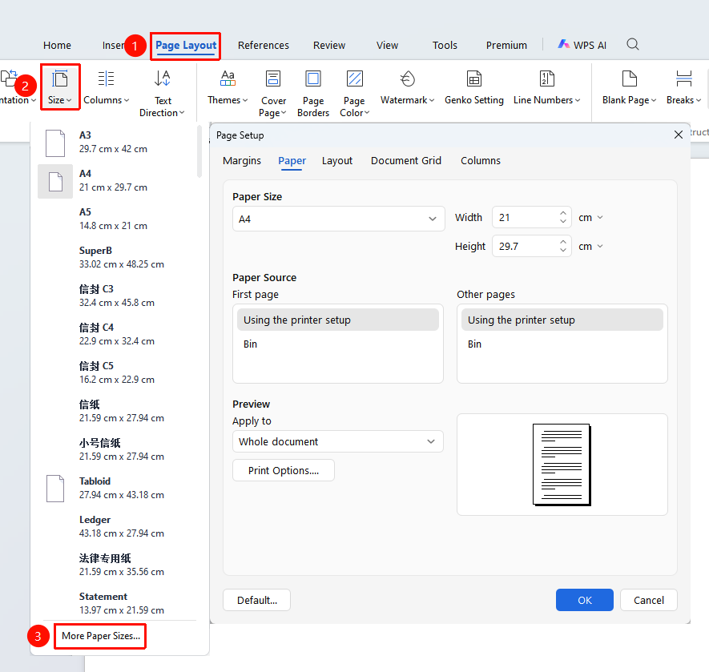Viewport: 709px width, 672px height.
Task: Choose More Paper Sizes...
Action: coord(101,636)
